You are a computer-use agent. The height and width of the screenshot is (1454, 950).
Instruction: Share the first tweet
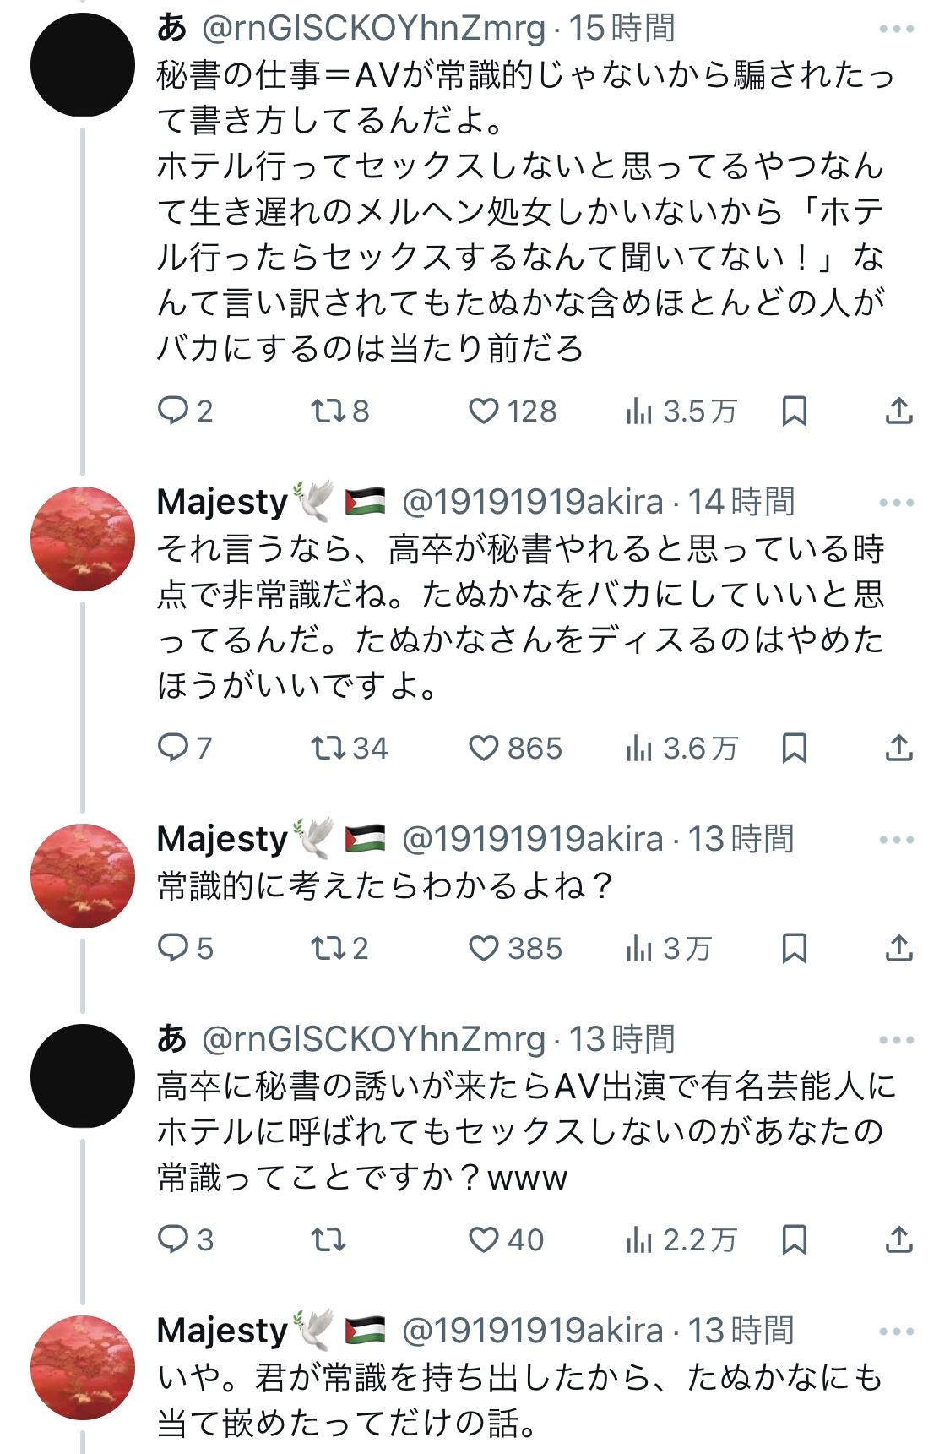coord(899,411)
